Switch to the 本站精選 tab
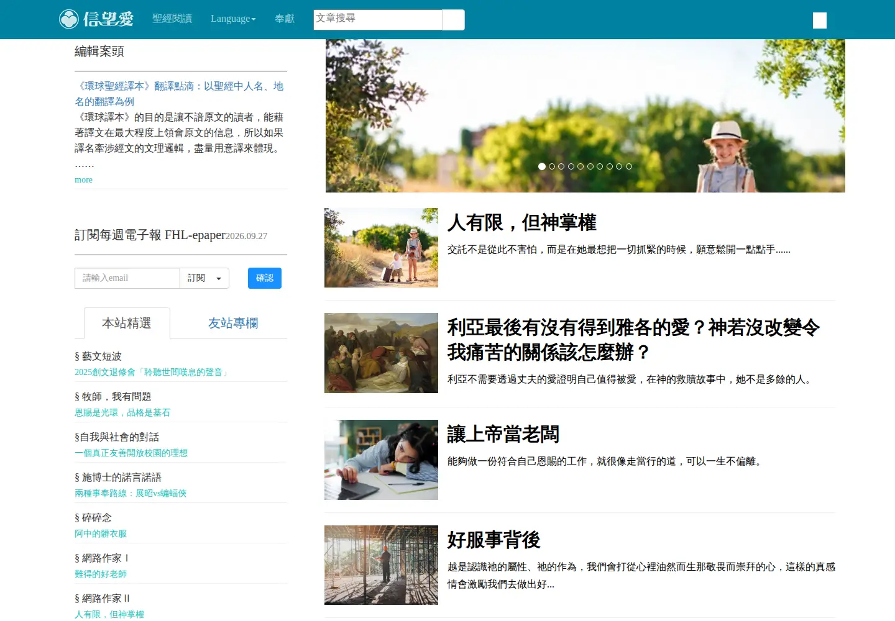This screenshot has width=895, height=621. tap(127, 323)
